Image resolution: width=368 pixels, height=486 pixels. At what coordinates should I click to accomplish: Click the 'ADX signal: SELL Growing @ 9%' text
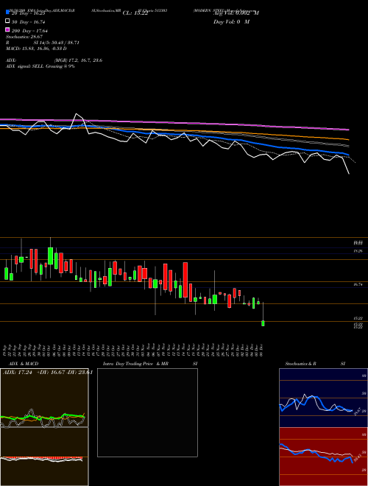coord(40,66)
